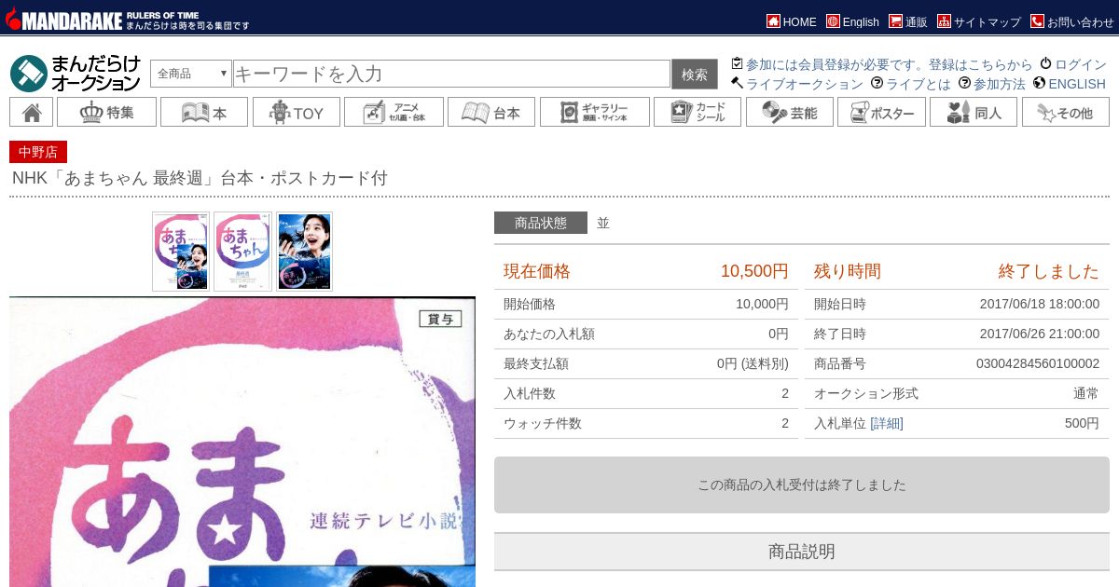1119x587 pixels.
Task: Select the first product thumbnail
Action: 181,252
